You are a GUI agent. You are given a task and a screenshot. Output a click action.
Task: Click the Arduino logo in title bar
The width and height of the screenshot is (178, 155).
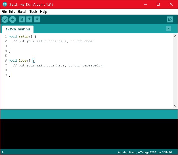click(5, 5)
